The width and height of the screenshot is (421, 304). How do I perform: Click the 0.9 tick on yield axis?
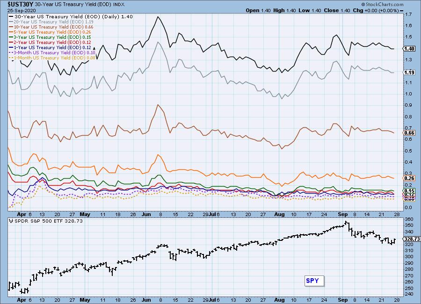tap(408, 105)
